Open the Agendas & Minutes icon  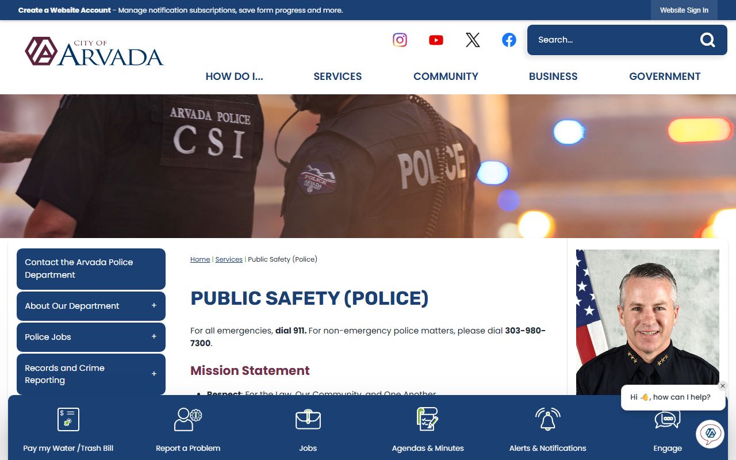click(x=428, y=419)
